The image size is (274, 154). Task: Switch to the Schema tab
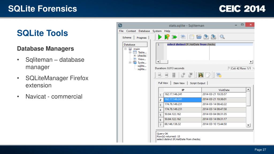pos(127,37)
